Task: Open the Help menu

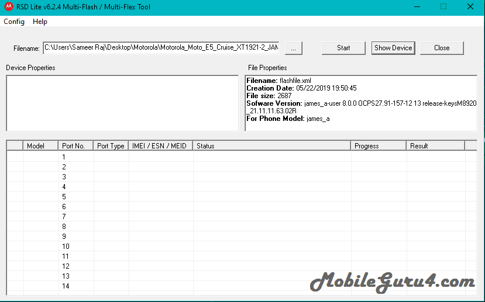Action: click(40, 22)
